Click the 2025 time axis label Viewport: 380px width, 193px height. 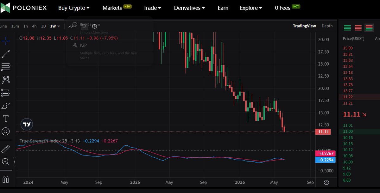click(135, 182)
